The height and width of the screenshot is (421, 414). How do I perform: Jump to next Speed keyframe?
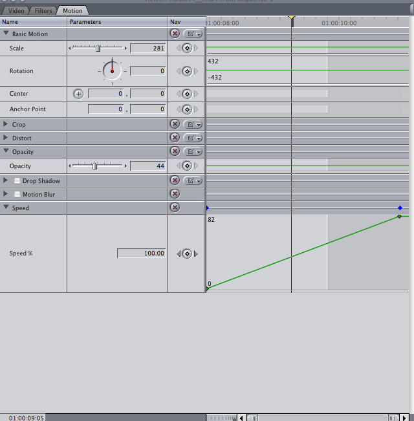(196, 254)
